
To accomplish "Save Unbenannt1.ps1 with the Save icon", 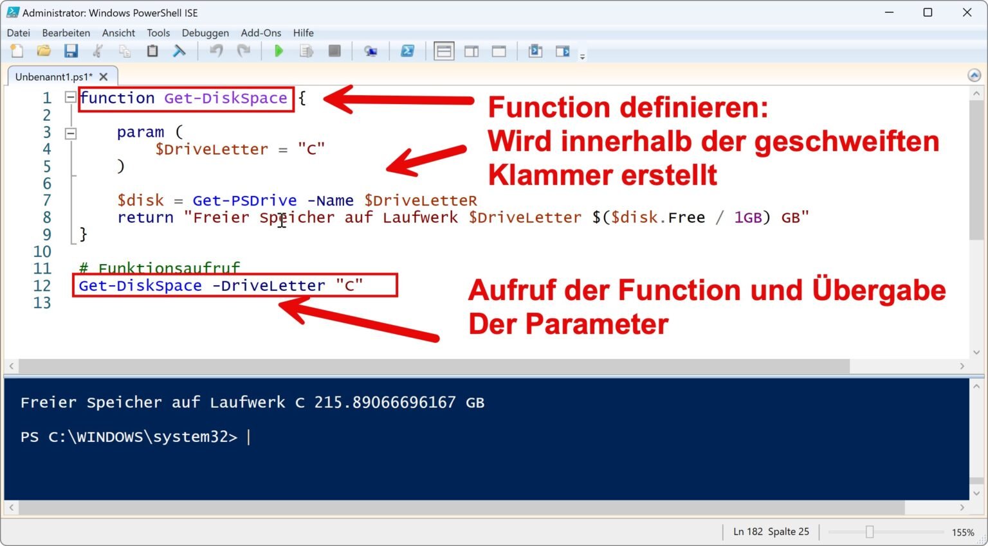I will click(72, 51).
